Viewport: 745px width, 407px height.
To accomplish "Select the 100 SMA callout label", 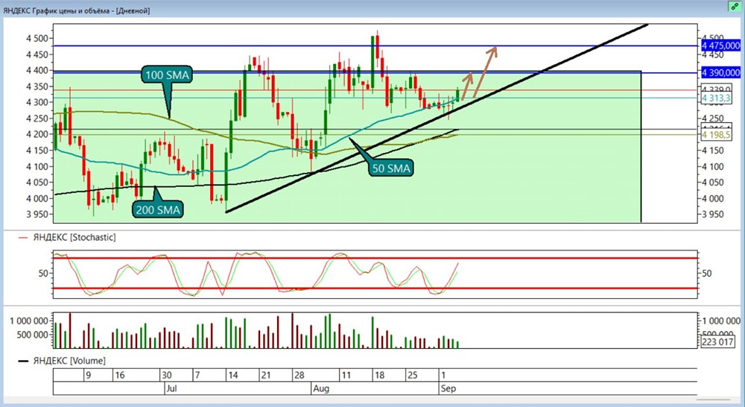I will 167,75.
